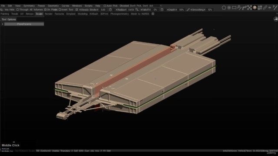Click left arrow of Falloff
This screenshot has height=156, width=278.
141,10
